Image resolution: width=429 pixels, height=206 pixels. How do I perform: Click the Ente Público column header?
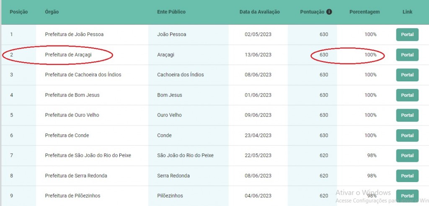click(171, 12)
